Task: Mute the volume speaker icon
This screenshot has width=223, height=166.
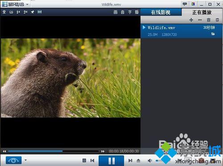Action: (x=150, y=161)
